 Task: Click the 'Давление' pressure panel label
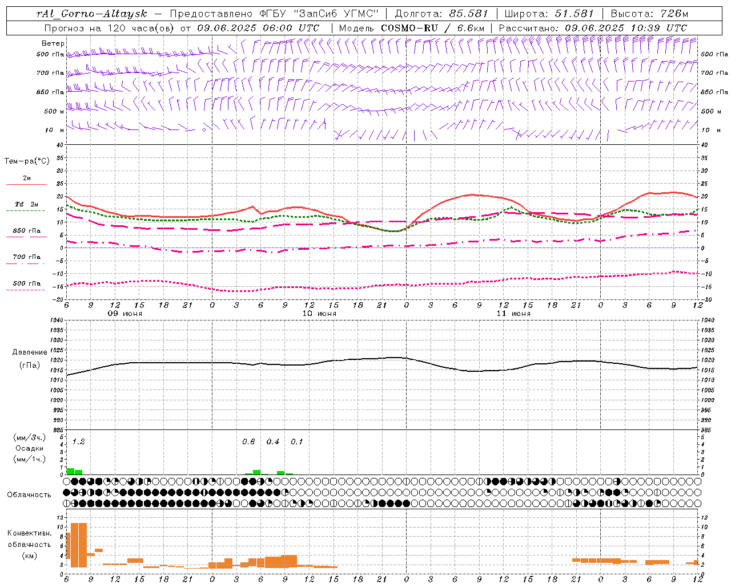click(30, 352)
